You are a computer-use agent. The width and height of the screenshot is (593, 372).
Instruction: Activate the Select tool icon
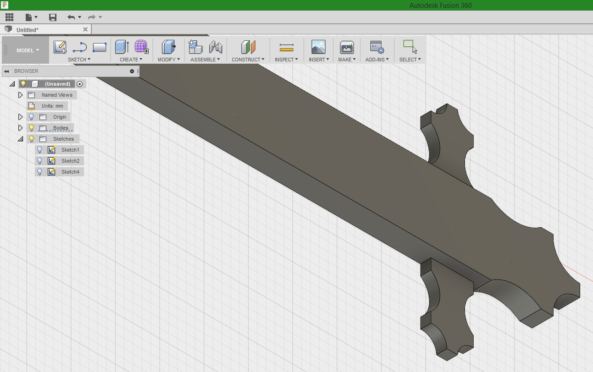click(x=410, y=47)
